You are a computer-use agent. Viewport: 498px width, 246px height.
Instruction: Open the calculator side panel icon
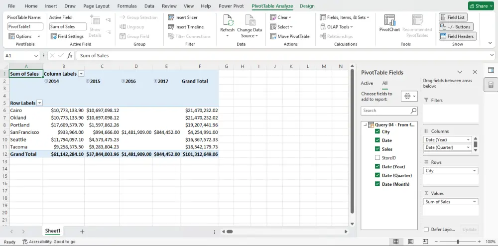(491, 85)
